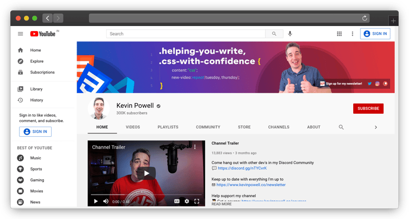
Task: Open the kevinpowell.co/newsletter link
Action: (x=251, y=185)
